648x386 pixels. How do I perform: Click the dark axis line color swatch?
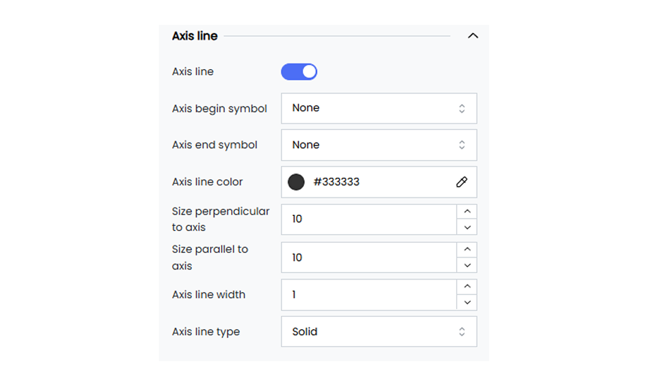click(x=296, y=182)
